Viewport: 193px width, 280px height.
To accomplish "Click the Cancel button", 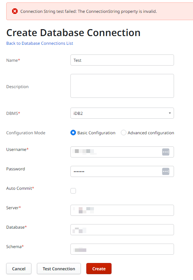I will (x=19, y=269).
